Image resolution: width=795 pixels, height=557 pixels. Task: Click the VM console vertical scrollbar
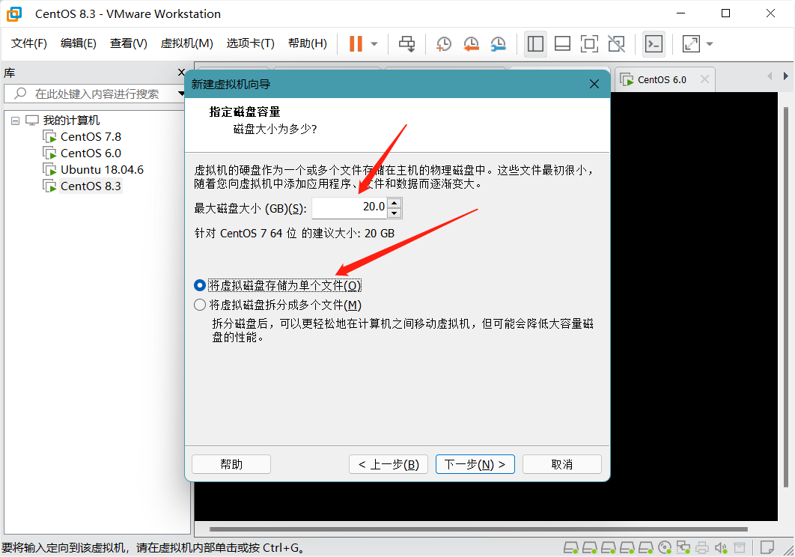786,296
